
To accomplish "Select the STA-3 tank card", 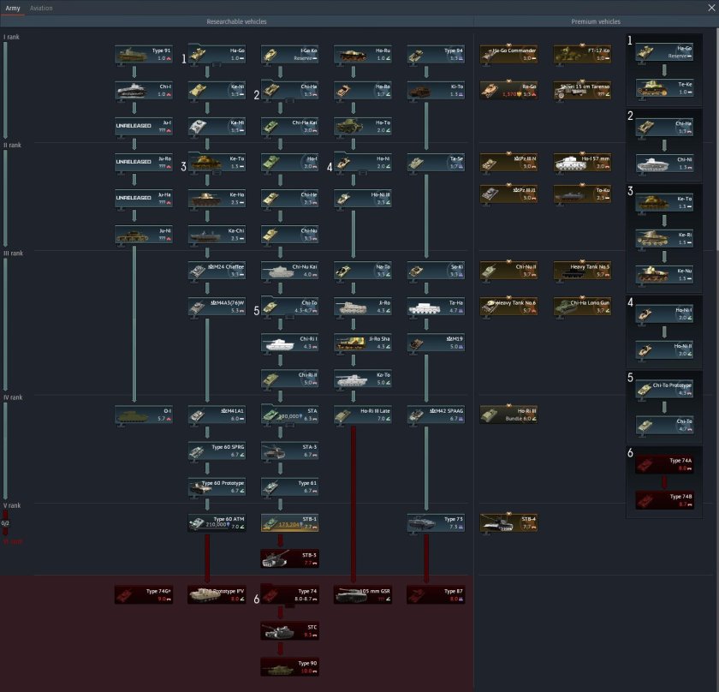I will pyautogui.click(x=289, y=450).
